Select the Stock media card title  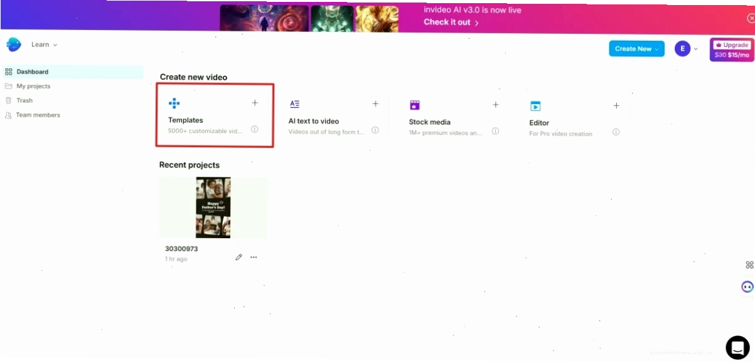pyautogui.click(x=429, y=122)
